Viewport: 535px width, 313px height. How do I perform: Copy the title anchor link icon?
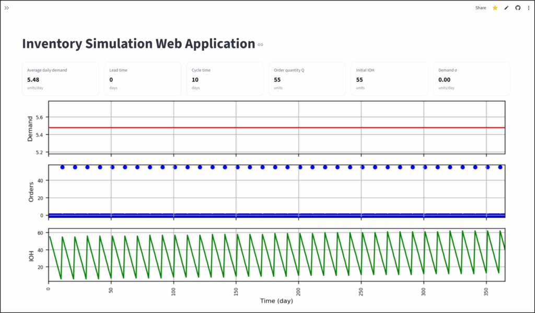pos(261,45)
